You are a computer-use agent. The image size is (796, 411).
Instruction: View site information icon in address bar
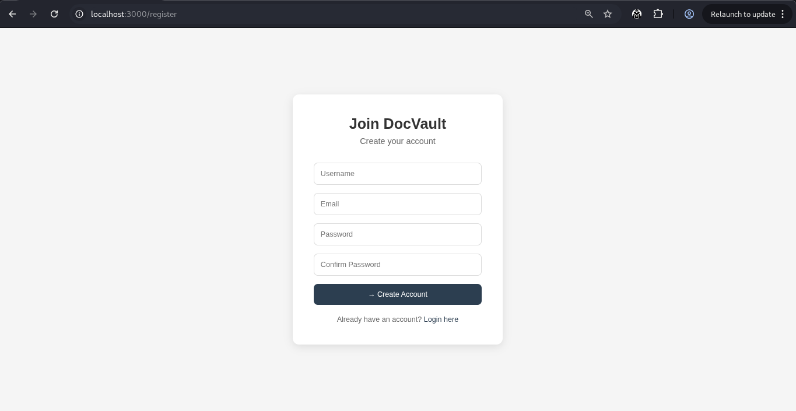79,14
